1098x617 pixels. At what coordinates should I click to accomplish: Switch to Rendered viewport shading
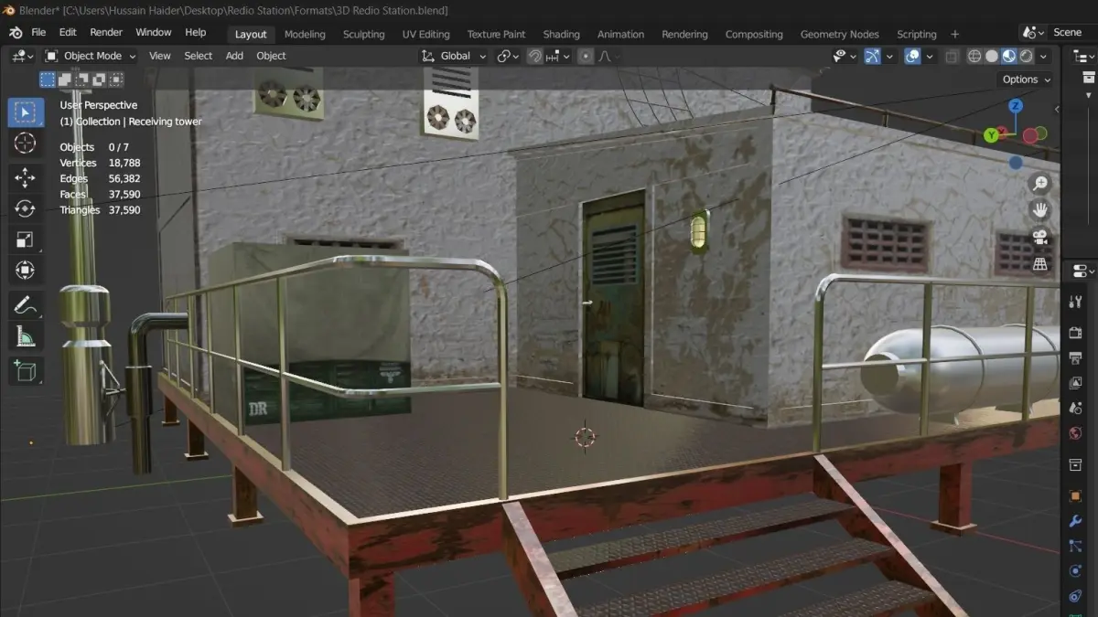pyautogui.click(x=1027, y=56)
